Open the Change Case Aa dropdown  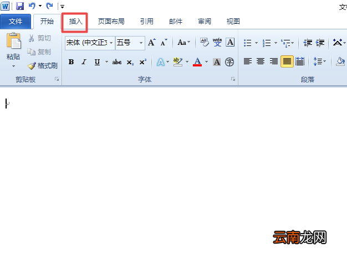pyautogui.click(x=183, y=42)
